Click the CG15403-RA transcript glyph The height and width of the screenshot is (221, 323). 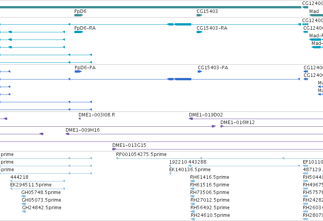[x=199, y=32]
